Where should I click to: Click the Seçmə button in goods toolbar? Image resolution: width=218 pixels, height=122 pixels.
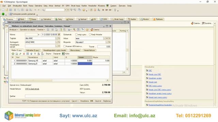[48, 54]
